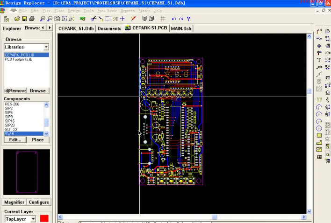Click the Set Snap Grid icon
331x223 pixels.
click(163, 19)
